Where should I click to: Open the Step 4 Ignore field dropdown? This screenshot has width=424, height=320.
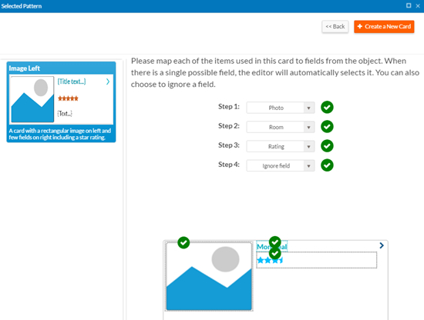[x=281, y=165]
